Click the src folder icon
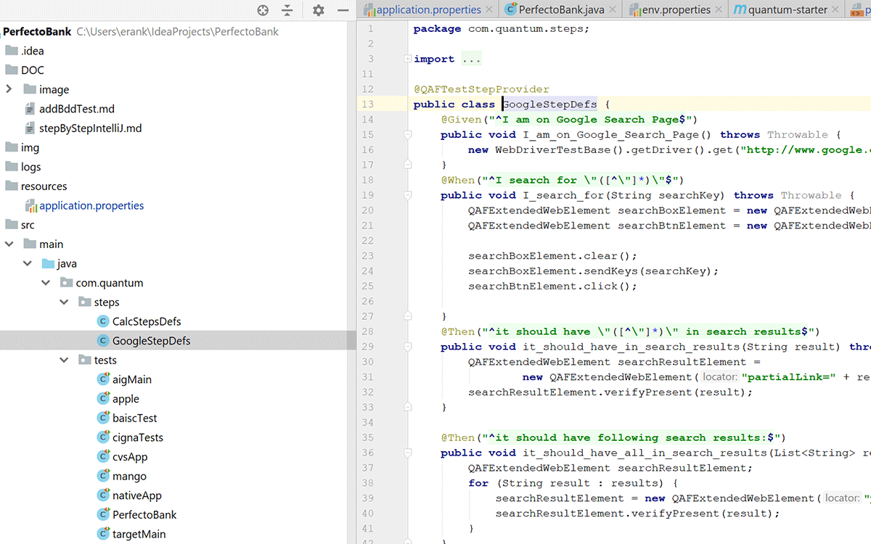Viewport: 871px width, 544px height. click(12, 225)
